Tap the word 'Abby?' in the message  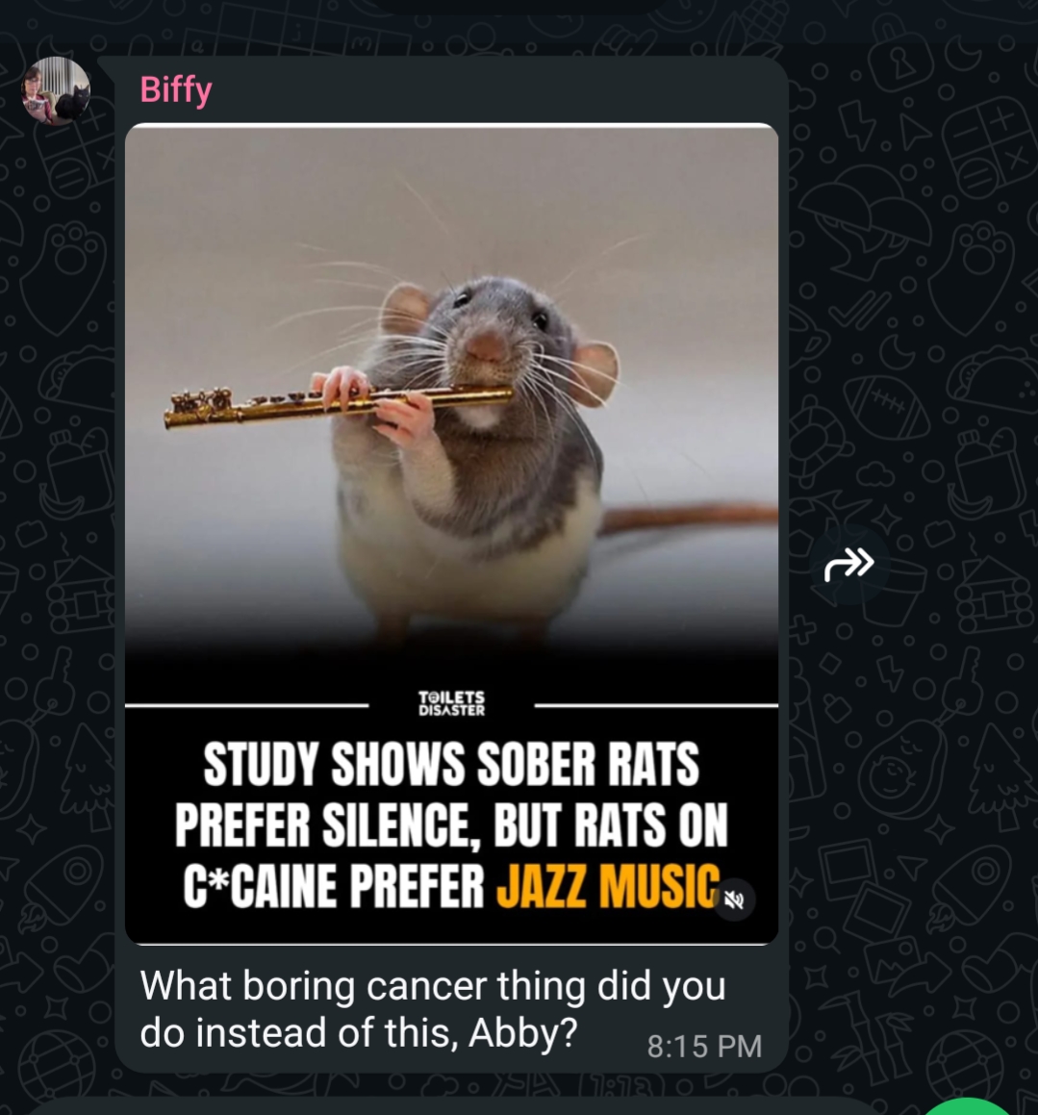click(521, 1033)
